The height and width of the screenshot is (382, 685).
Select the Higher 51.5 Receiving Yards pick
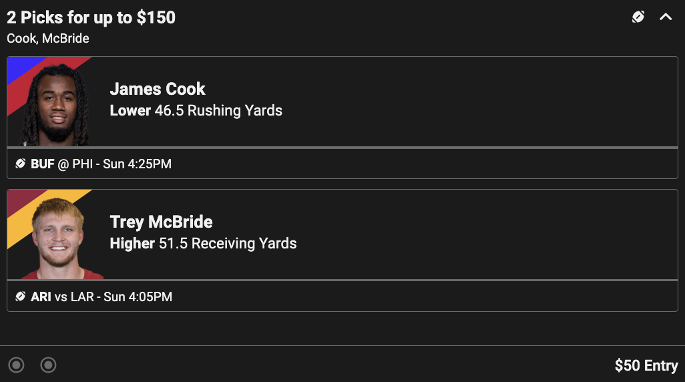tap(203, 243)
